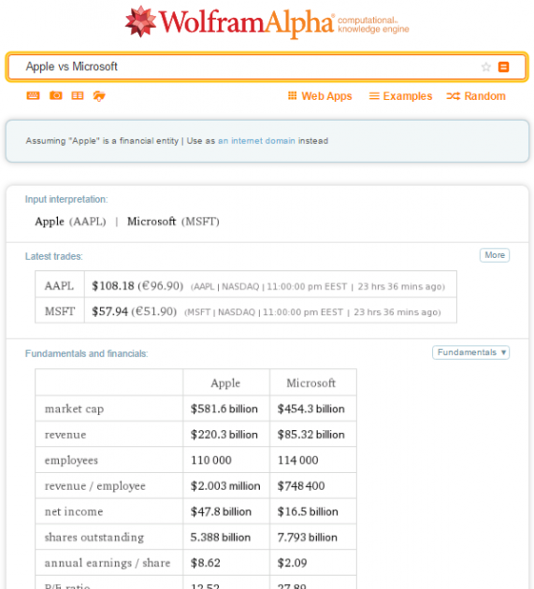Click the 'market cap' row label
Viewport: 534px width, 589px height.
coord(74,409)
